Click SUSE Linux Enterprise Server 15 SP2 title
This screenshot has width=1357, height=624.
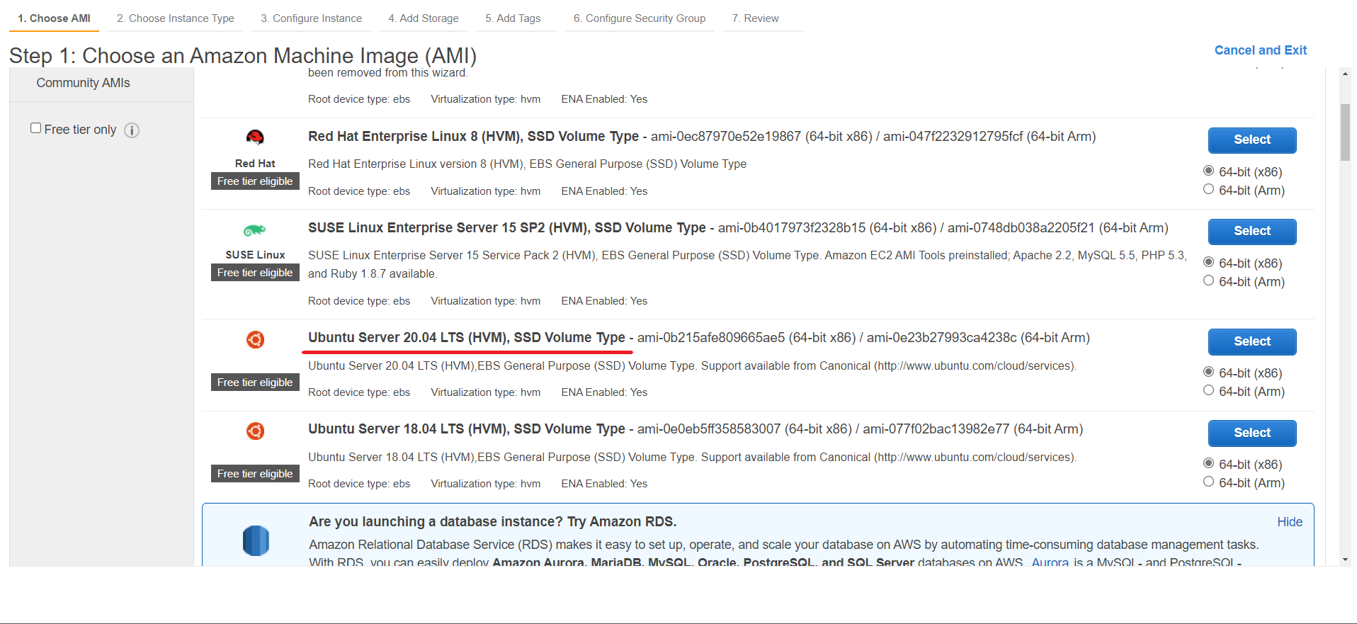coord(507,228)
